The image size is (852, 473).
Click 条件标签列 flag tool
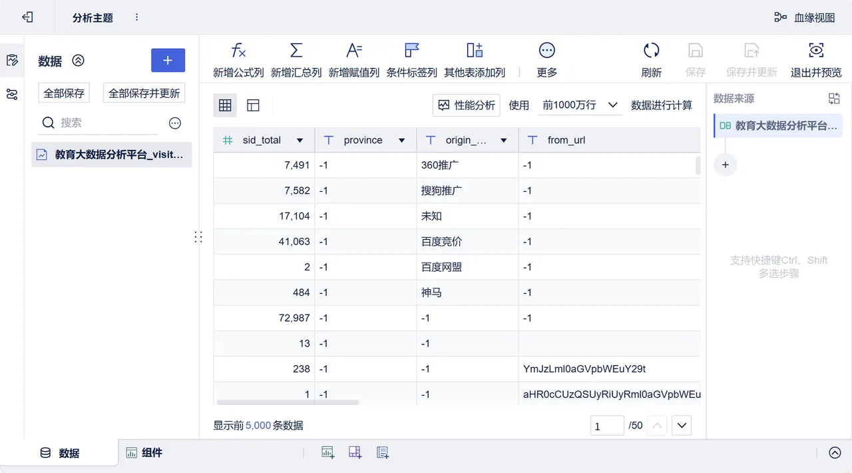pos(412,60)
